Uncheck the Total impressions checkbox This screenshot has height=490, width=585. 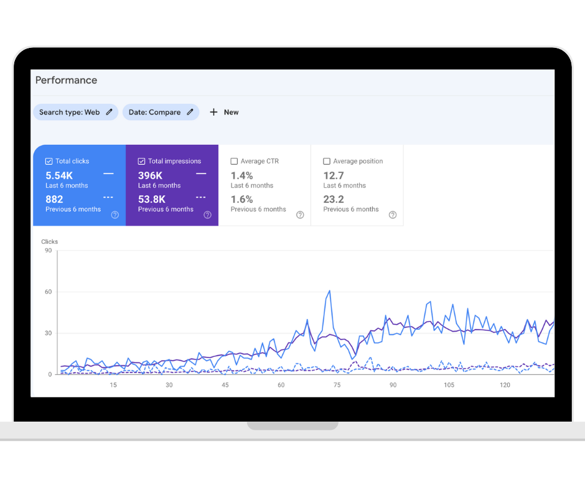pos(141,161)
